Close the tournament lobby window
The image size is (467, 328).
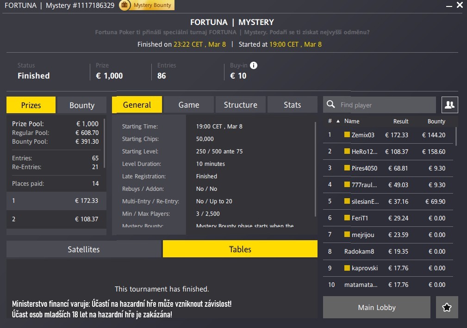pyautogui.click(x=460, y=5)
